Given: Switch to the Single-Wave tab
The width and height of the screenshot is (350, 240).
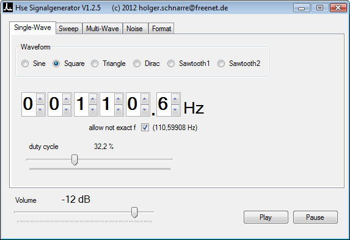Looking at the screenshot, I should tap(32, 27).
